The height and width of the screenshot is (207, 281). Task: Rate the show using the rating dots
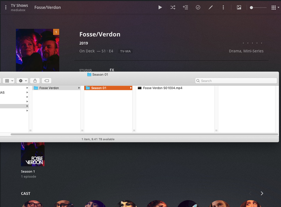click(252, 43)
